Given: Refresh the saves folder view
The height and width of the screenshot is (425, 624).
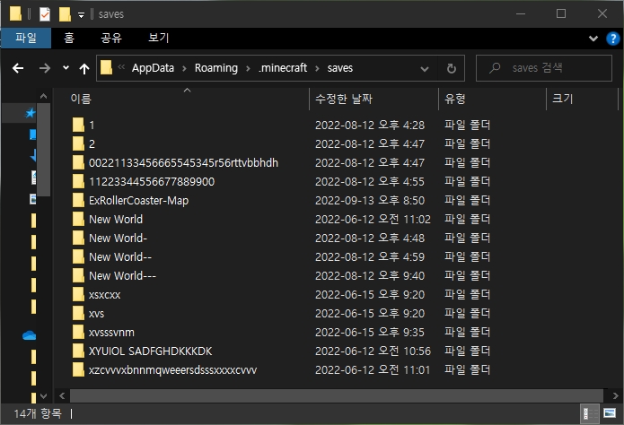Looking at the screenshot, I should point(451,68).
